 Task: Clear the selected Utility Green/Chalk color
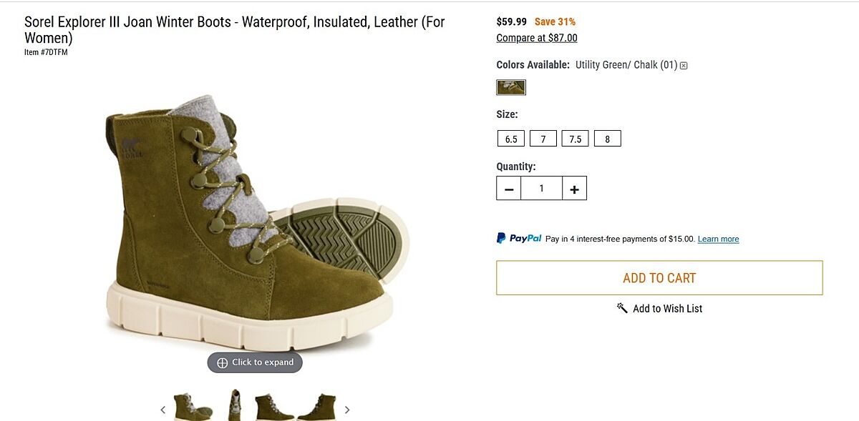[684, 66]
